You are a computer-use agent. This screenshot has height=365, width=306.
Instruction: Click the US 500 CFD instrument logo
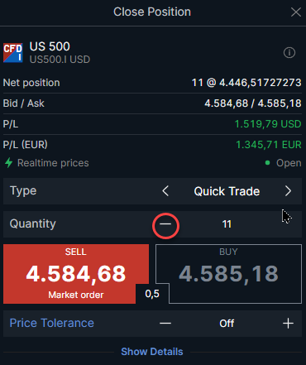[12, 52]
